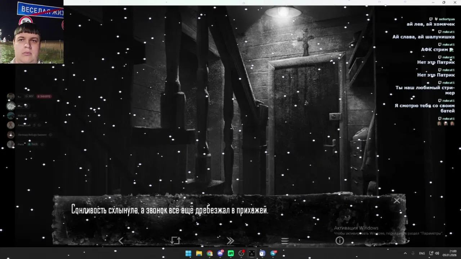Screen dimensions: 461x259
Task: Click chat message 'Ты наш любимый стример'
Action: [425, 90]
